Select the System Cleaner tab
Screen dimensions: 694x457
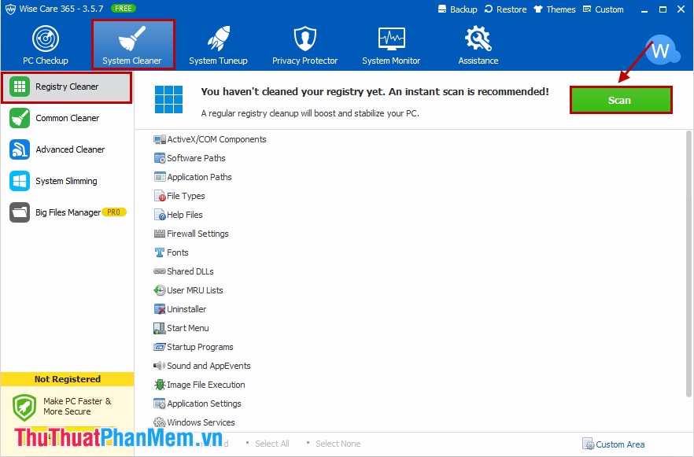[x=132, y=46]
